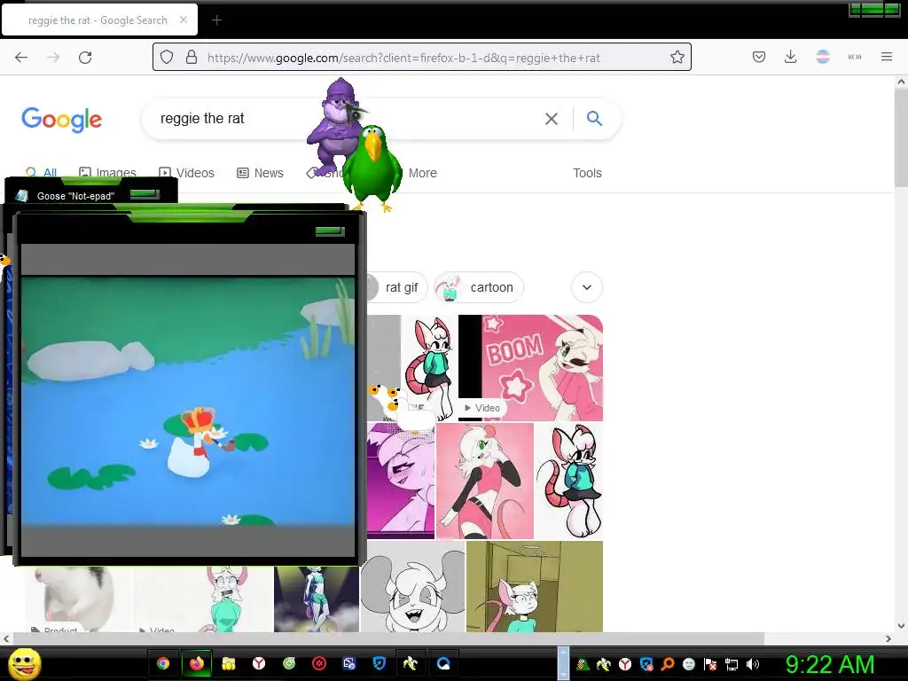Close the 'reggie the rat' browser tab
This screenshot has width=908, height=681.
click(x=184, y=20)
